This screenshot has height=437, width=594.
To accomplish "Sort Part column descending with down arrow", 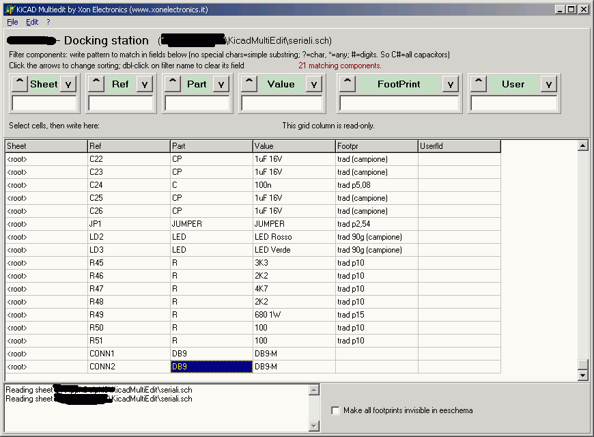I will coord(221,84).
